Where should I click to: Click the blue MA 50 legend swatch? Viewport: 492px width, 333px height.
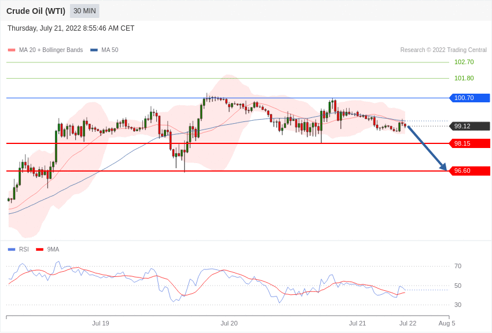94,50
